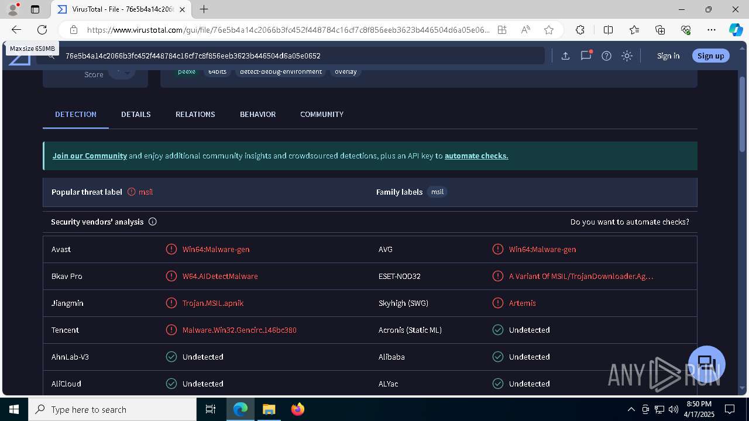Click the Alibaba undetected checkmark icon
749x421 pixels.
(x=498, y=357)
